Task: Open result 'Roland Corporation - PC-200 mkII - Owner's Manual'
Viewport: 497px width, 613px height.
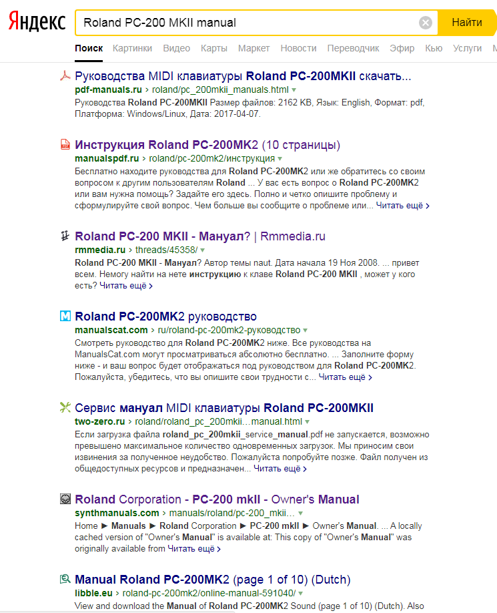Action: tap(217, 499)
